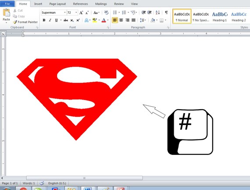Click the proofing check status icon
Viewport: 250px width, 190px height.
coord(42,183)
